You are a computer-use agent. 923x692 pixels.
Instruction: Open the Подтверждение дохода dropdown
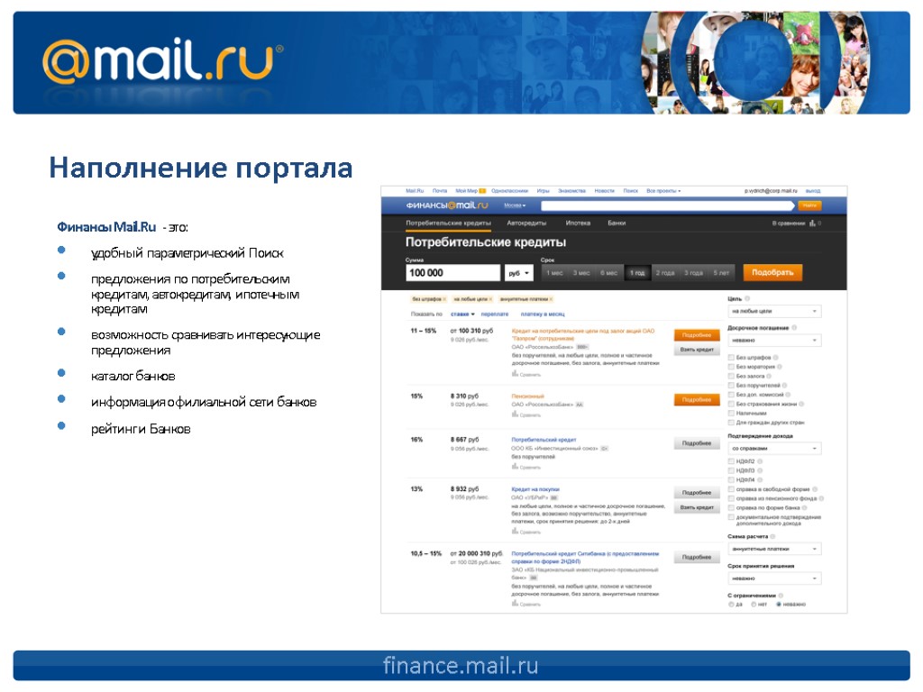774,449
